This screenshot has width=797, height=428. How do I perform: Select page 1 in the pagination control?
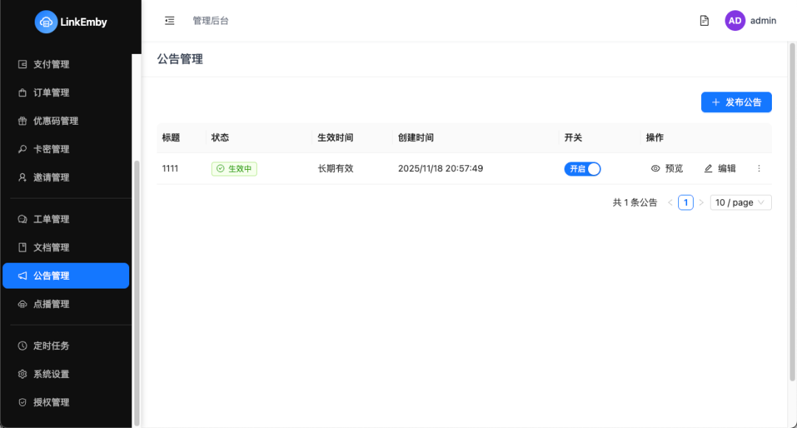tap(685, 201)
